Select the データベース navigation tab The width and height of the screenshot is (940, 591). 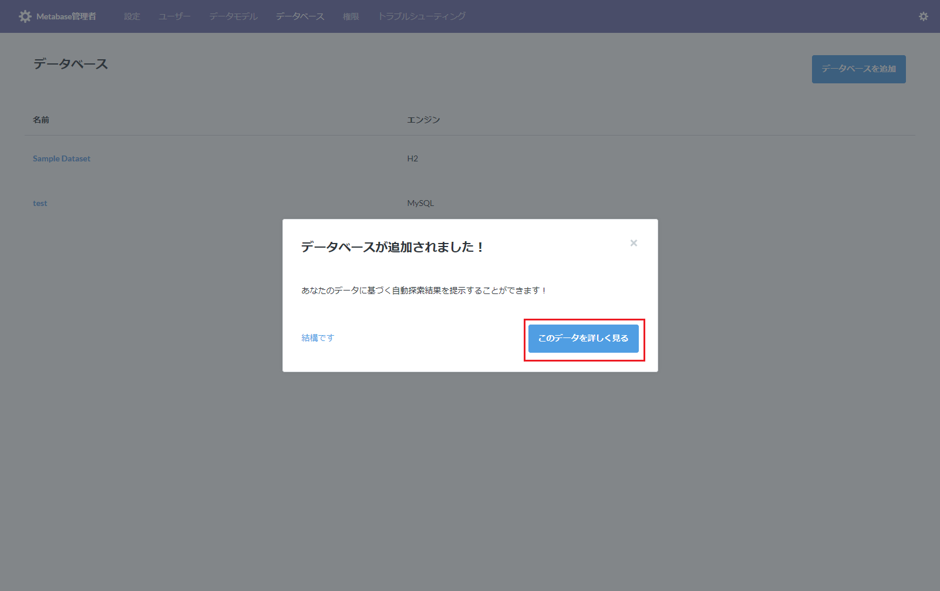tap(299, 16)
